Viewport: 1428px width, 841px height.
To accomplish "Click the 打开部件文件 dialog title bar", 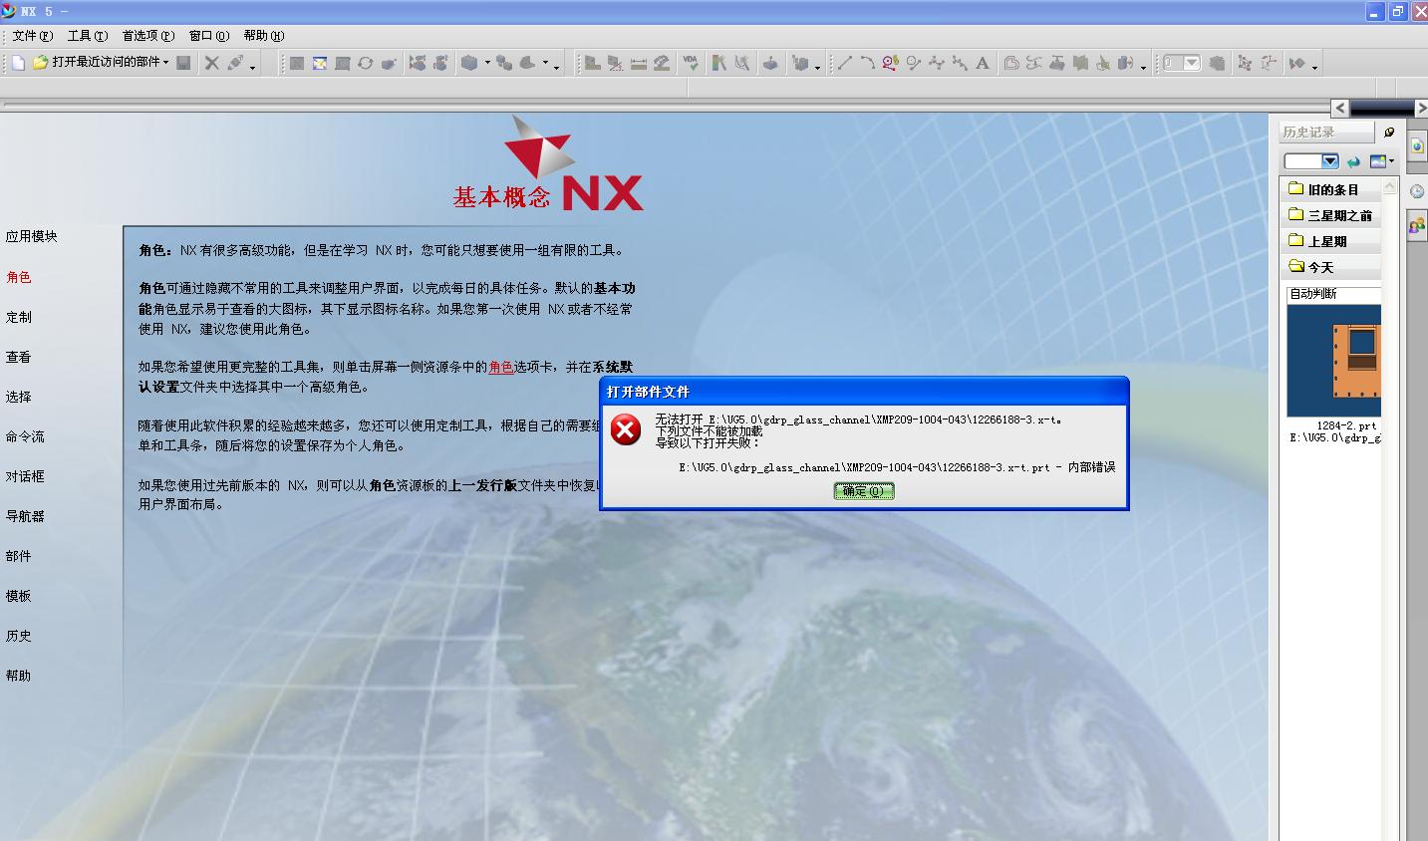I will pyautogui.click(x=864, y=392).
